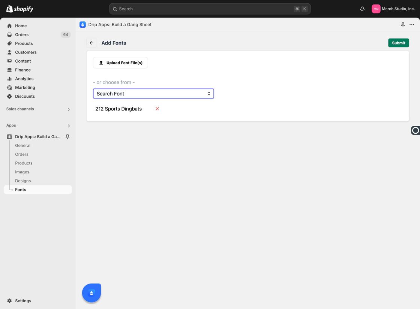This screenshot has width=420, height=309.
Task: Open the notifications bell
Action: click(362, 9)
